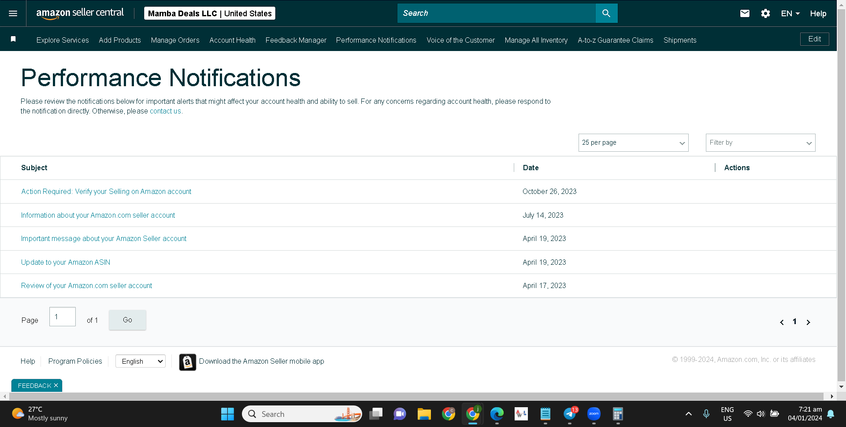
Task: Open the English footer language selector
Action: [141, 361]
